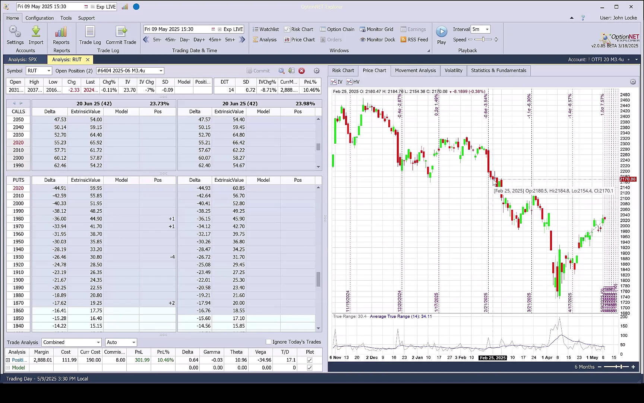644x403 pixels.
Task: Click the blue circle status icon in title bar
Action: (x=136, y=7)
